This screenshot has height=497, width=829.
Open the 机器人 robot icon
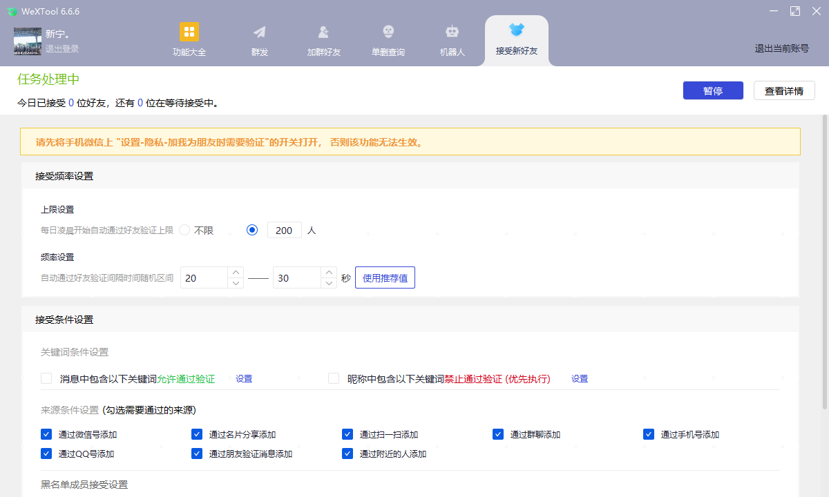tap(452, 32)
